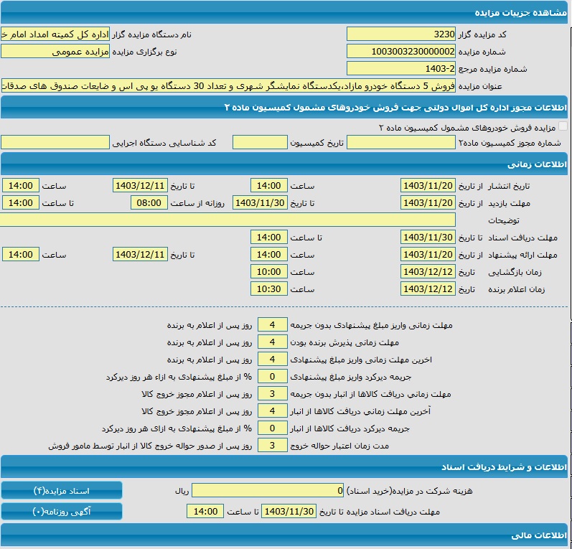Click مهلت بازدید تا ساعت 14:00 field

coord(20,202)
